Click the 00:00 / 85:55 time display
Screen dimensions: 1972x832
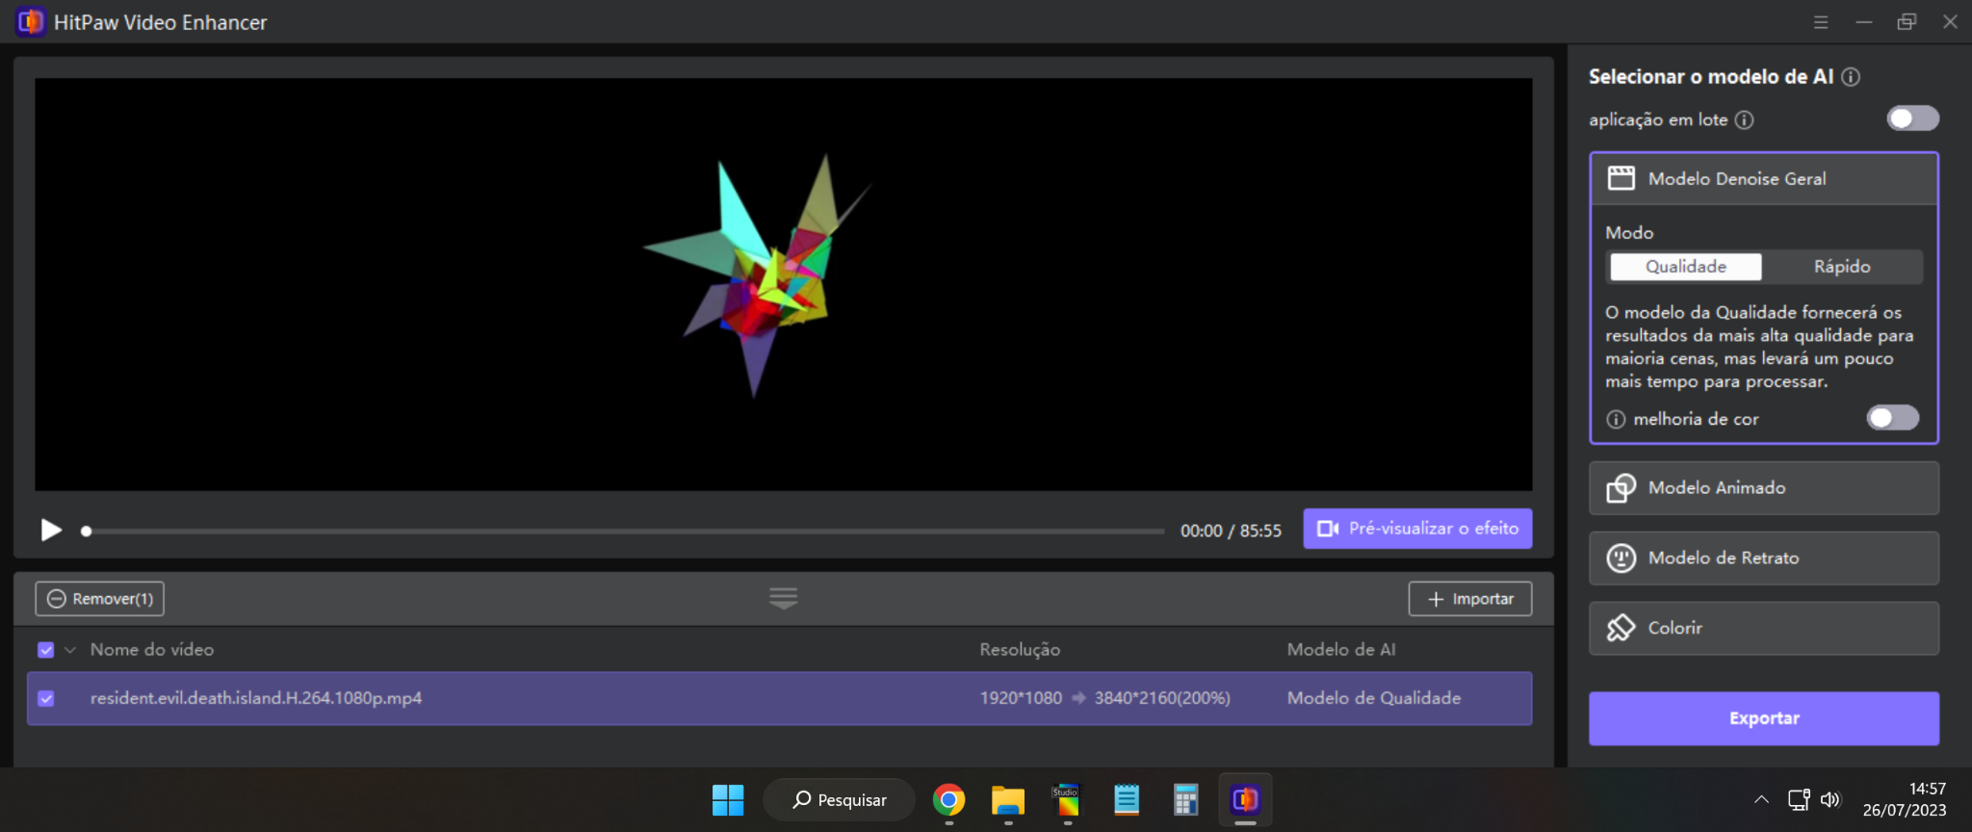(1231, 531)
